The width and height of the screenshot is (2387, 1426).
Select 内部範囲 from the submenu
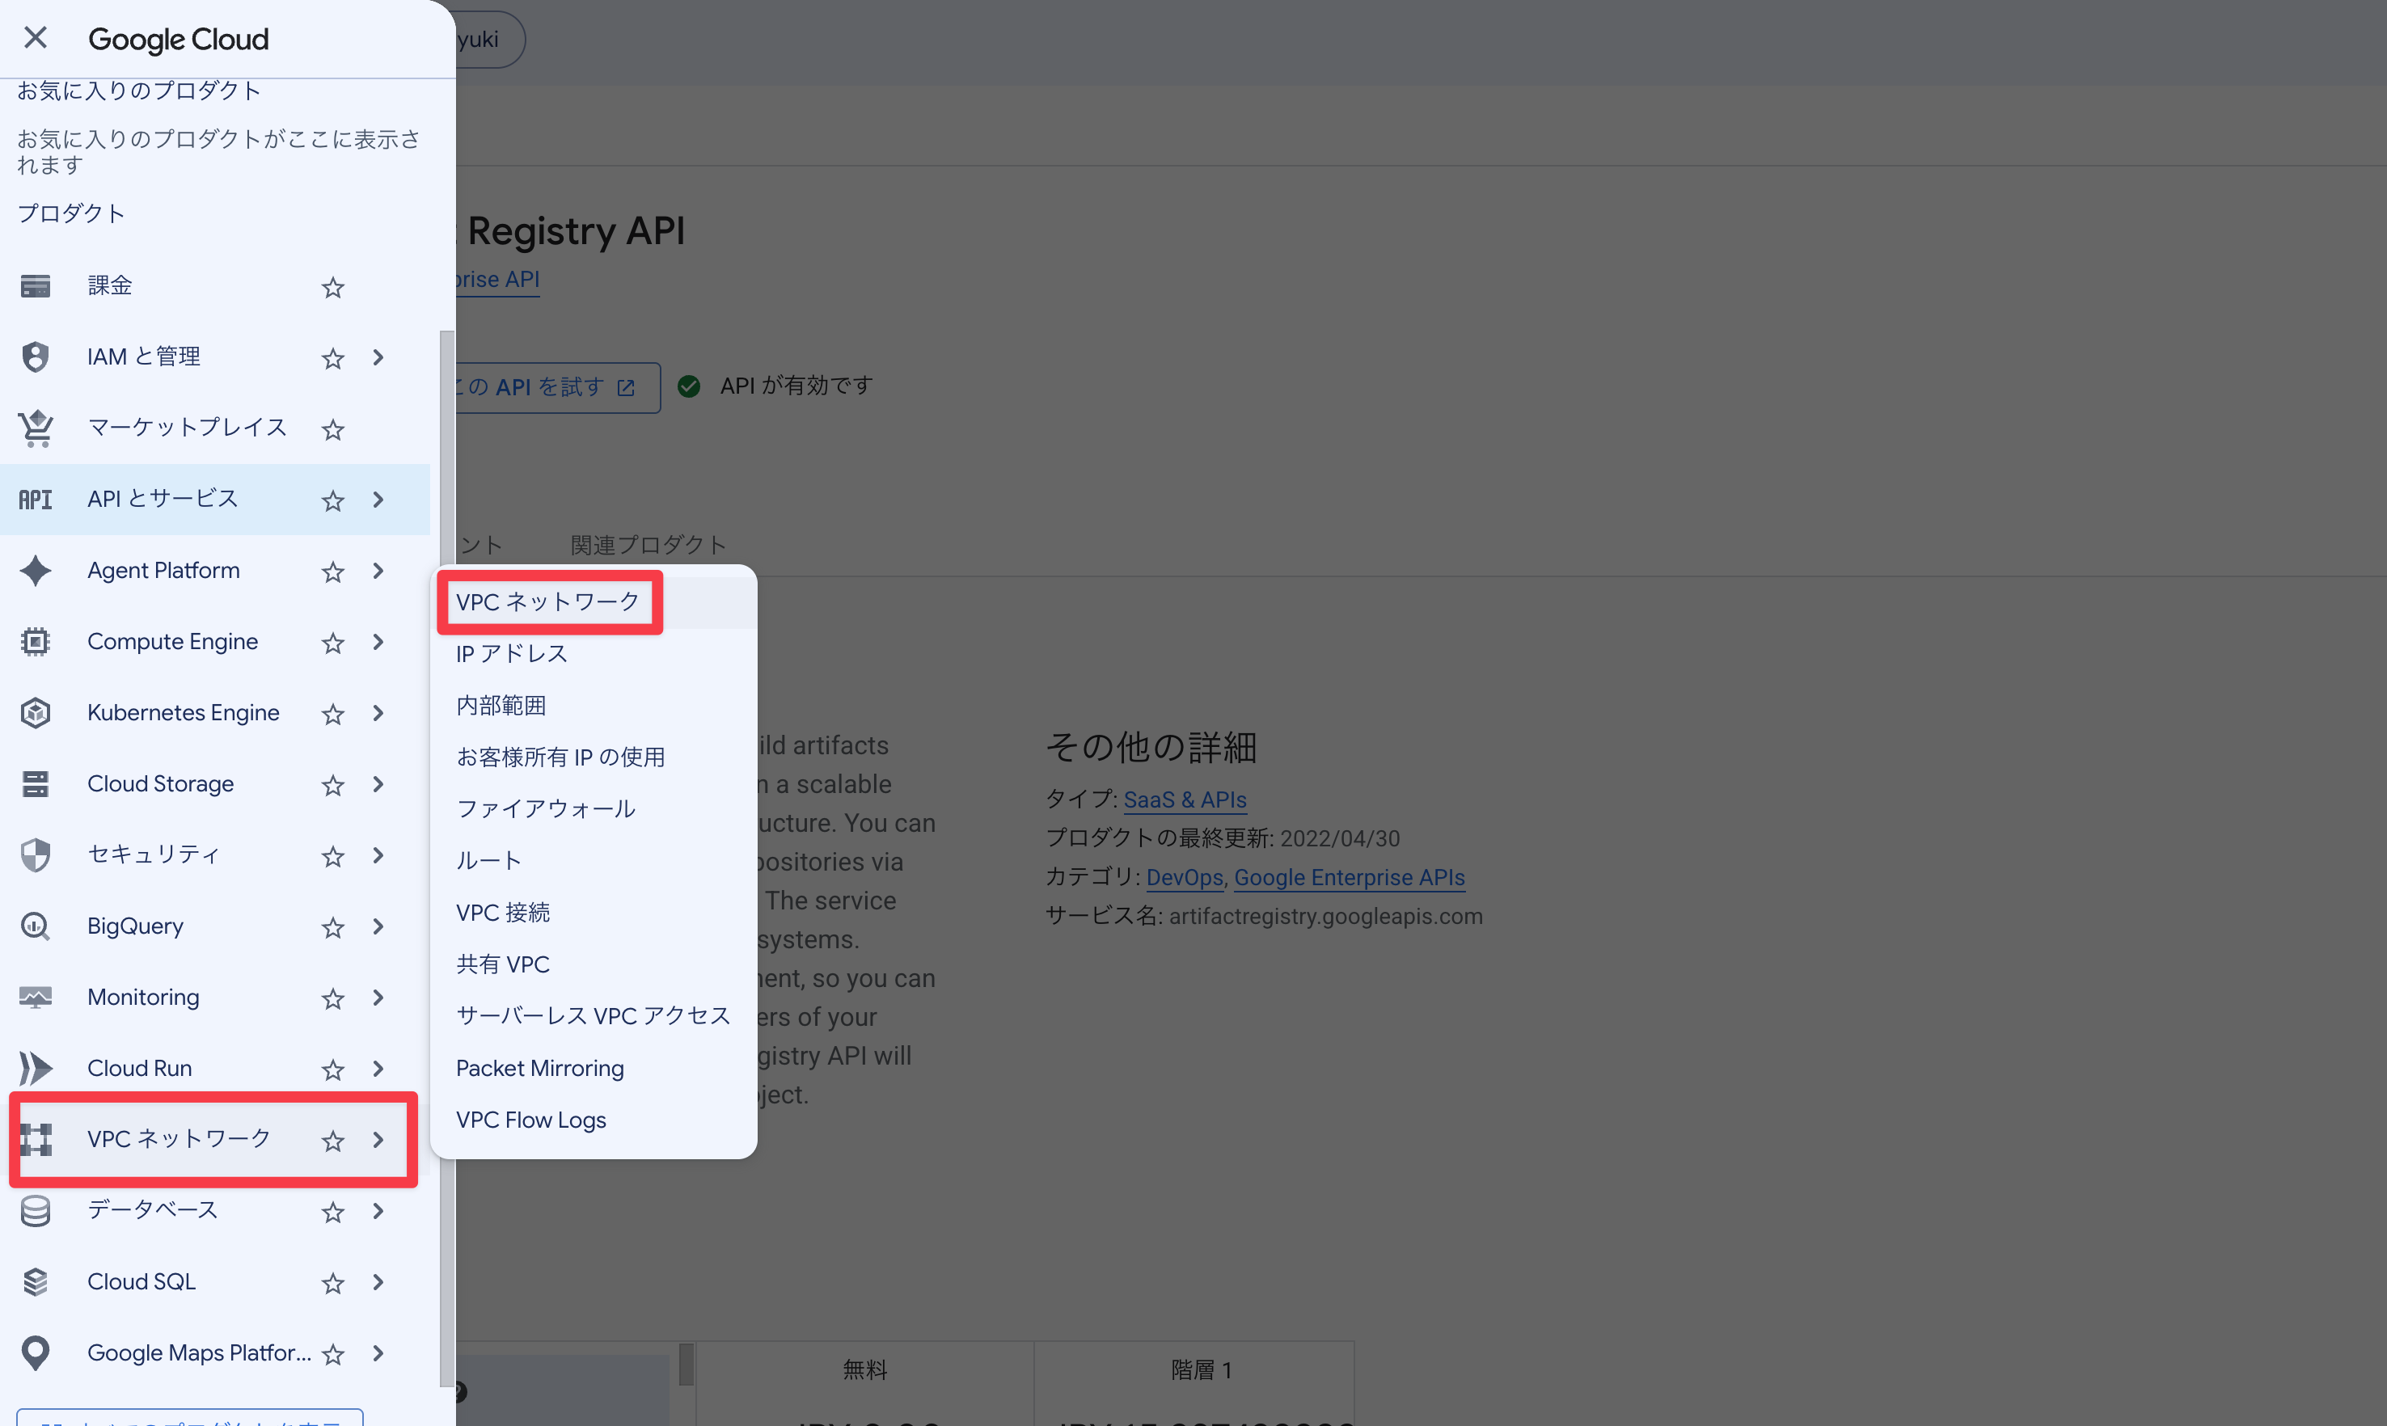point(594,707)
